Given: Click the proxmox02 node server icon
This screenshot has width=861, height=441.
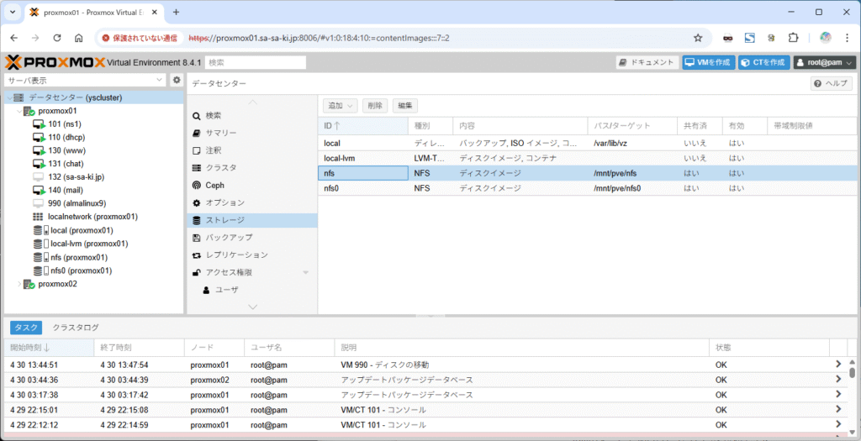Looking at the screenshot, I should (29, 284).
